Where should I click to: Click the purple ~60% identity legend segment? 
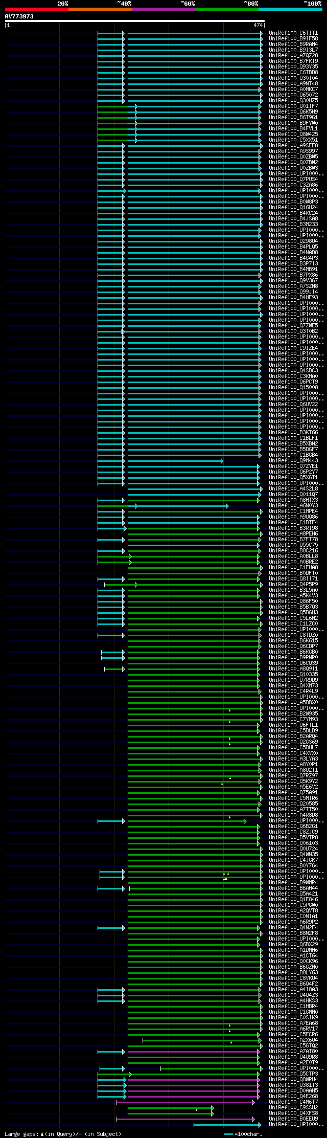pos(163,9)
